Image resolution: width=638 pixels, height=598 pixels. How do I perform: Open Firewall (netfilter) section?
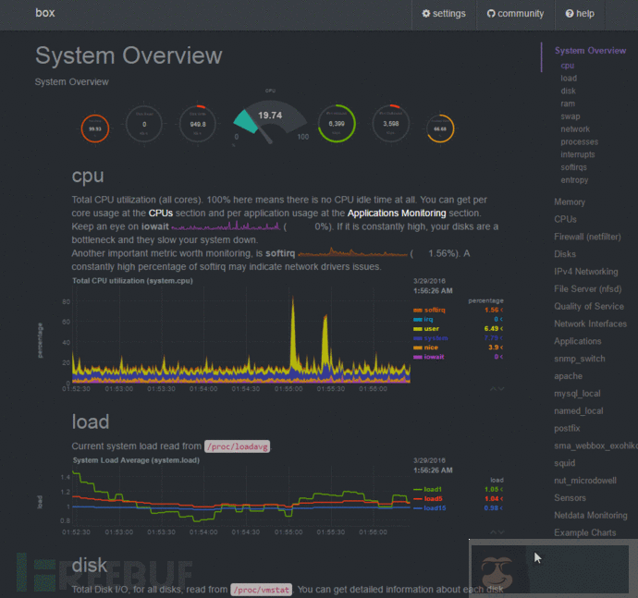[587, 237]
